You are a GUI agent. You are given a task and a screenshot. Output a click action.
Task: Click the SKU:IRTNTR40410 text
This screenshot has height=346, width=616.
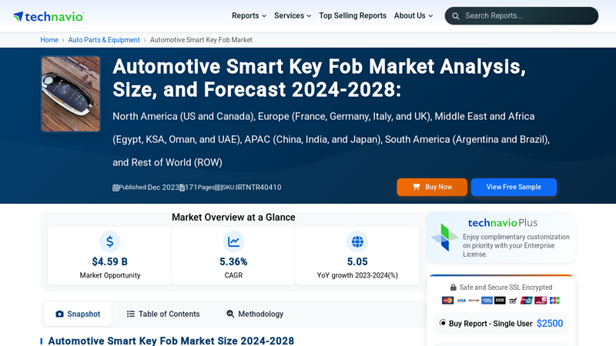click(x=252, y=188)
